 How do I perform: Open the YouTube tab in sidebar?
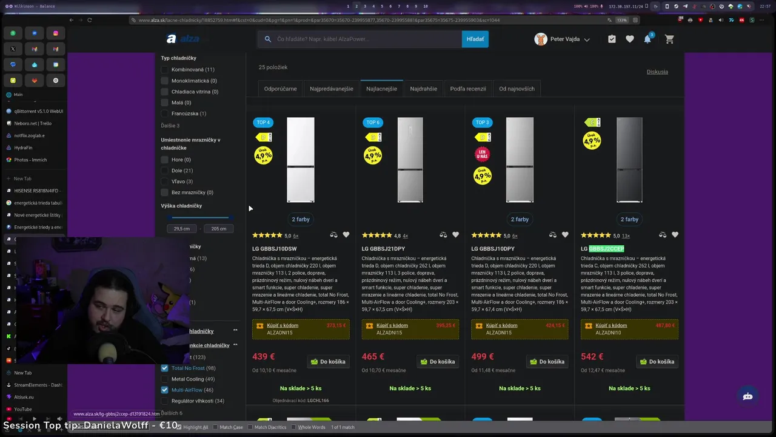point(23,409)
